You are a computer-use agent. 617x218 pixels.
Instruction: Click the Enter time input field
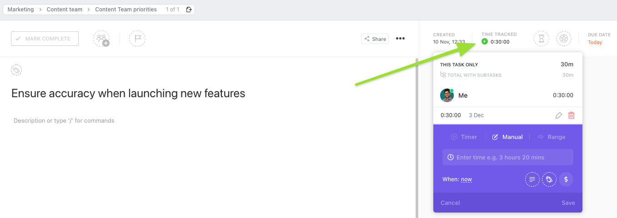click(x=508, y=157)
